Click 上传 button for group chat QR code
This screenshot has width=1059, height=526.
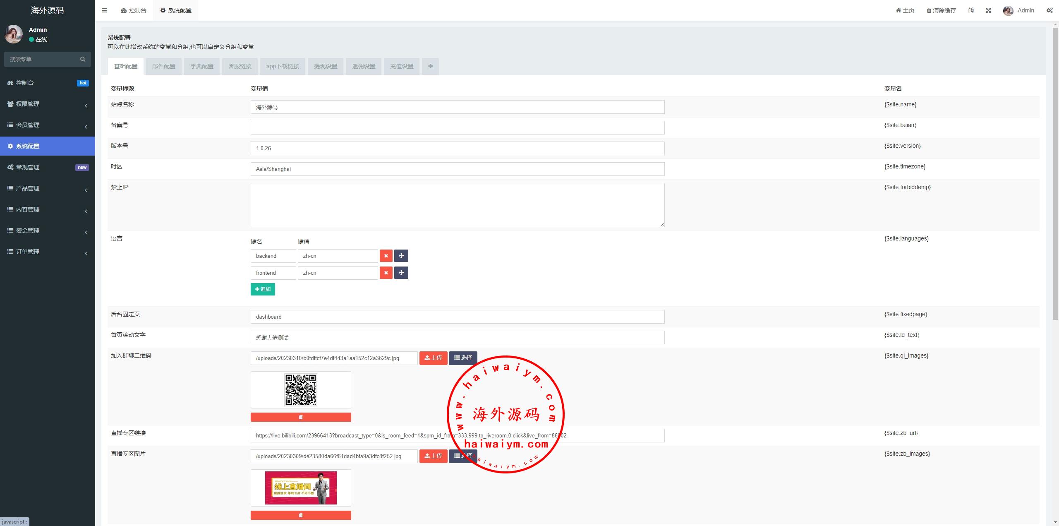433,358
